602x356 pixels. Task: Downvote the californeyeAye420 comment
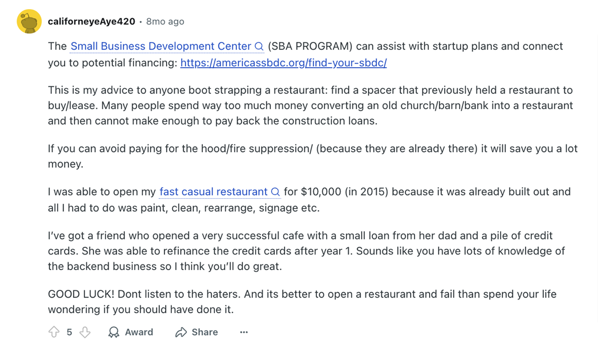click(85, 332)
